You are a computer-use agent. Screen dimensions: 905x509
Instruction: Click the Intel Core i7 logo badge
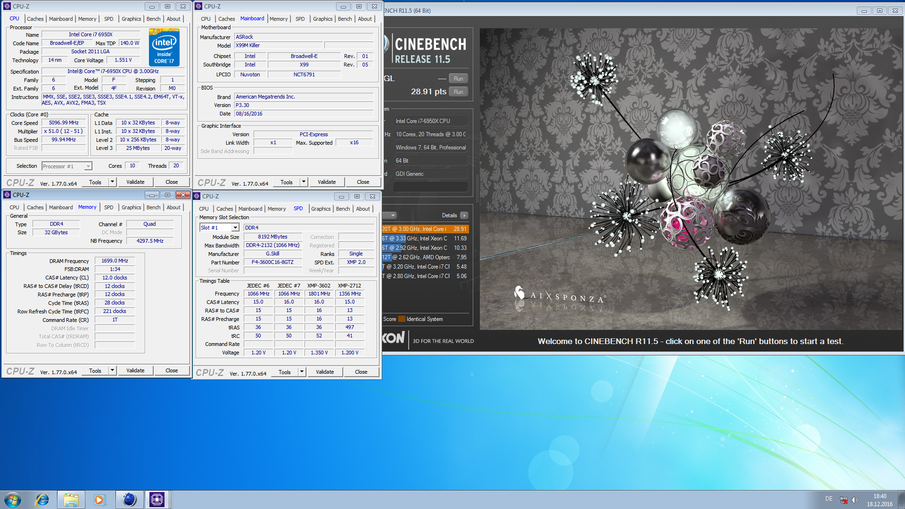[164, 47]
